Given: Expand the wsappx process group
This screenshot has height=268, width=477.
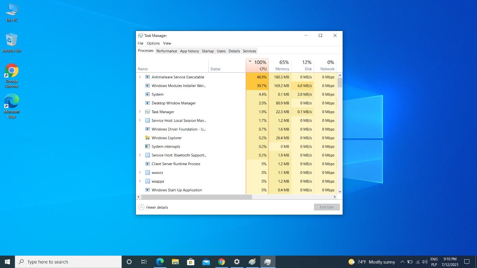Looking at the screenshot, I should (140, 181).
